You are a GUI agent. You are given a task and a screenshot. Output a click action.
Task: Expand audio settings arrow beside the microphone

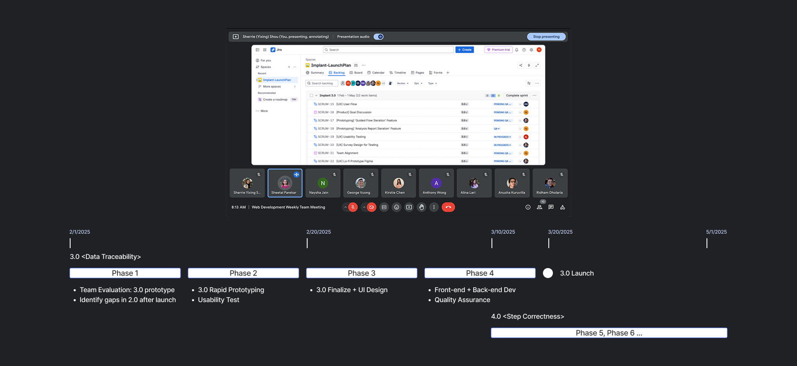click(x=345, y=207)
